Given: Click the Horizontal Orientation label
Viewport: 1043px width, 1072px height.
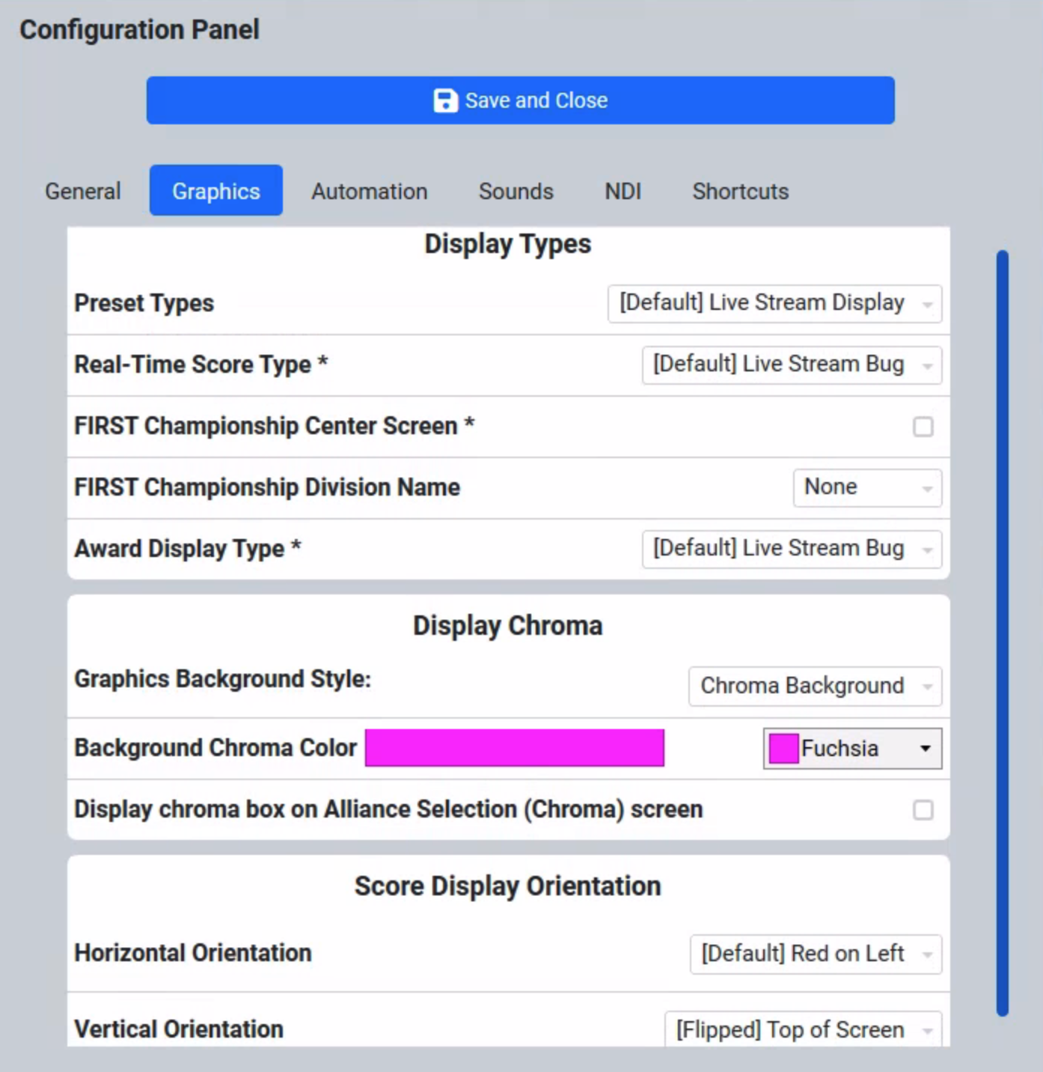Looking at the screenshot, I should tap(193, 953).
